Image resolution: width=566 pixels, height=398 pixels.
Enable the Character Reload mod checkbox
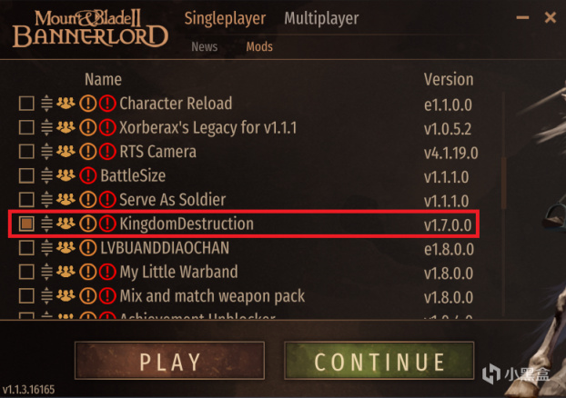(x=26, y=104)
